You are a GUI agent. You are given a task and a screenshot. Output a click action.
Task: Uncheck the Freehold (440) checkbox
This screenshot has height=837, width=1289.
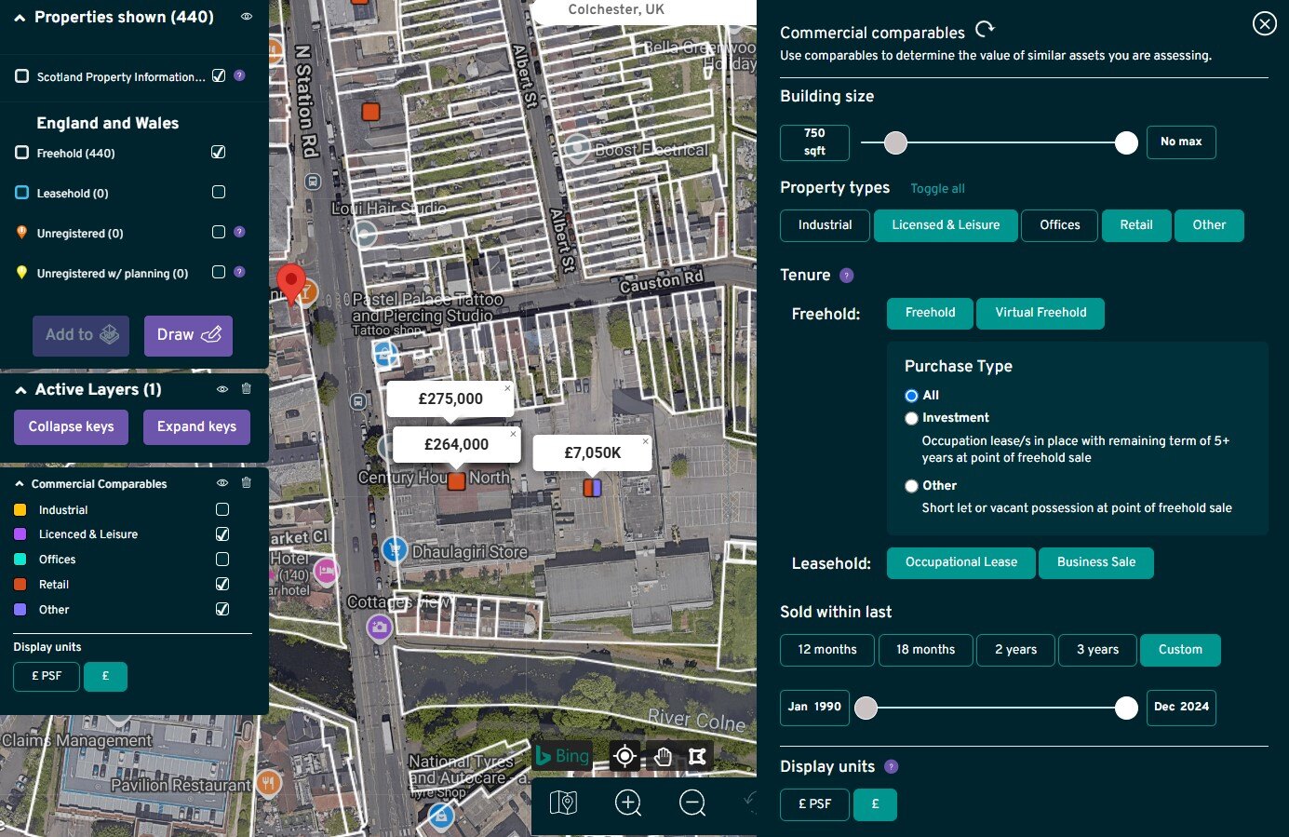pos(219,153)
